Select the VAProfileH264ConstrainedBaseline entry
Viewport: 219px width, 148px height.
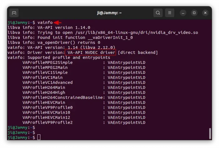62,98
